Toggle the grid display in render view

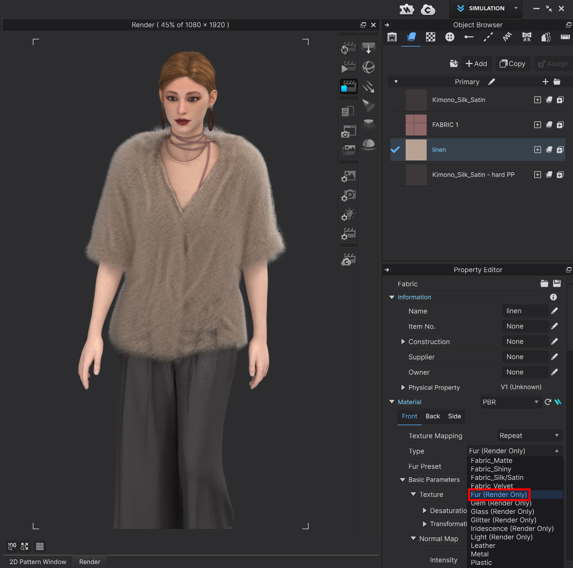(39, 546)
